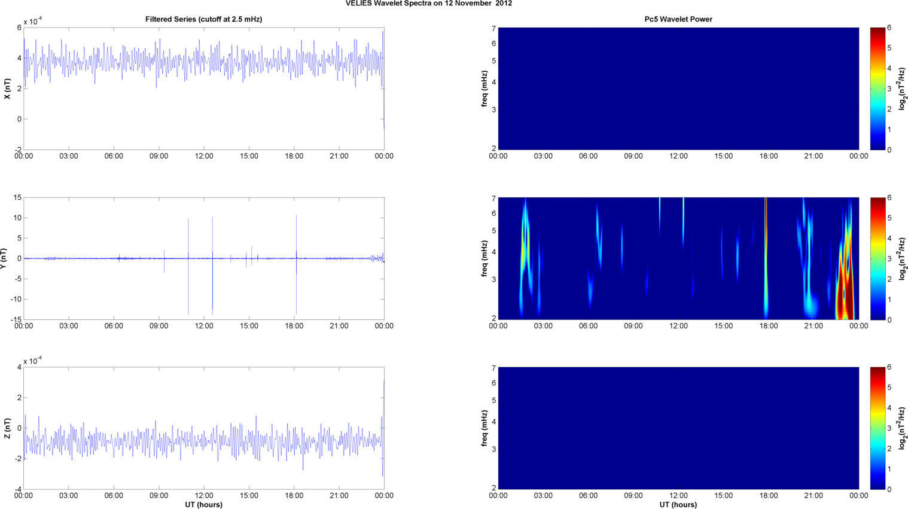Screen dimensions: 908x509
Task: Click the "VELIES Wavelet Spectra on 12 November 2012" title
Action: (x=429, y=4)
